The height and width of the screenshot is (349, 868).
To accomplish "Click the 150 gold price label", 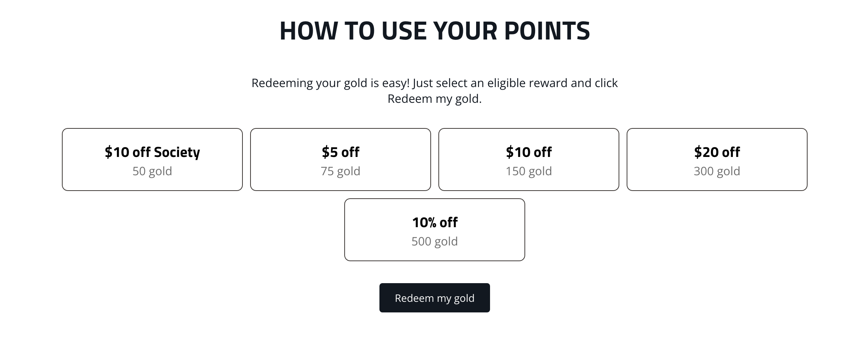I will pos(529,171).
